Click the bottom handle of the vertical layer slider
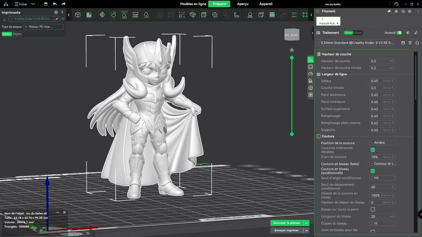Viewport: 422px width, 237px height. point(292,134)
